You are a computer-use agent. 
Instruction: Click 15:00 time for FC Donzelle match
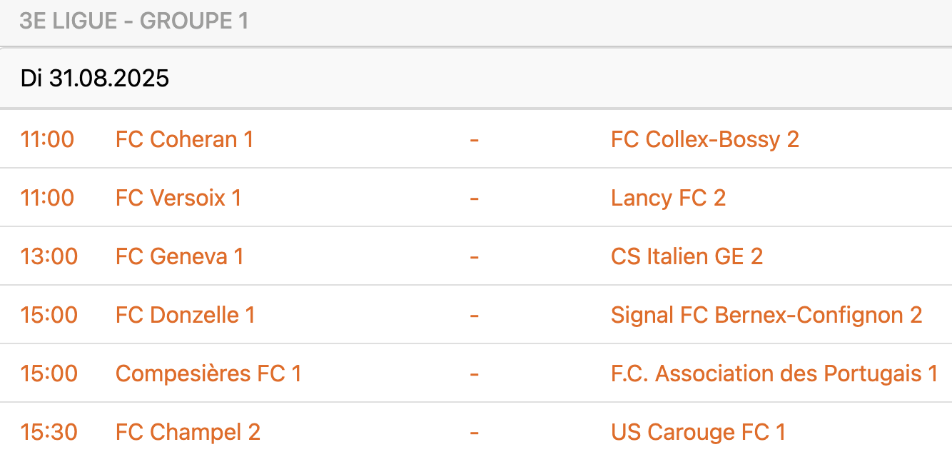tap(49, 315)
